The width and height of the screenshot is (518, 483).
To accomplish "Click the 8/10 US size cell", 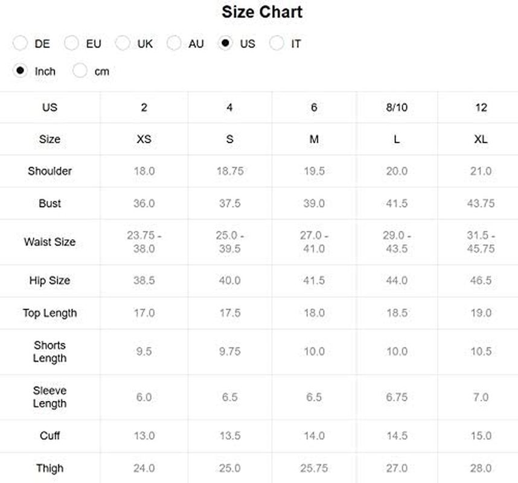I will (397, 107).
